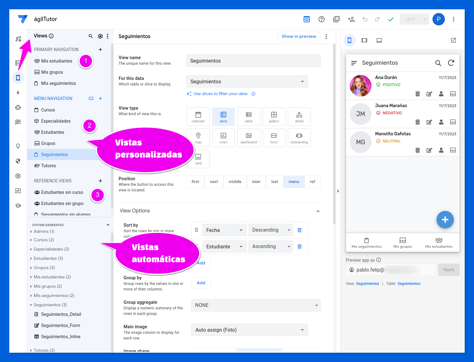Open the Group aggregate NONE dropdown
This screenshot has height=362, width=474.
256,305
